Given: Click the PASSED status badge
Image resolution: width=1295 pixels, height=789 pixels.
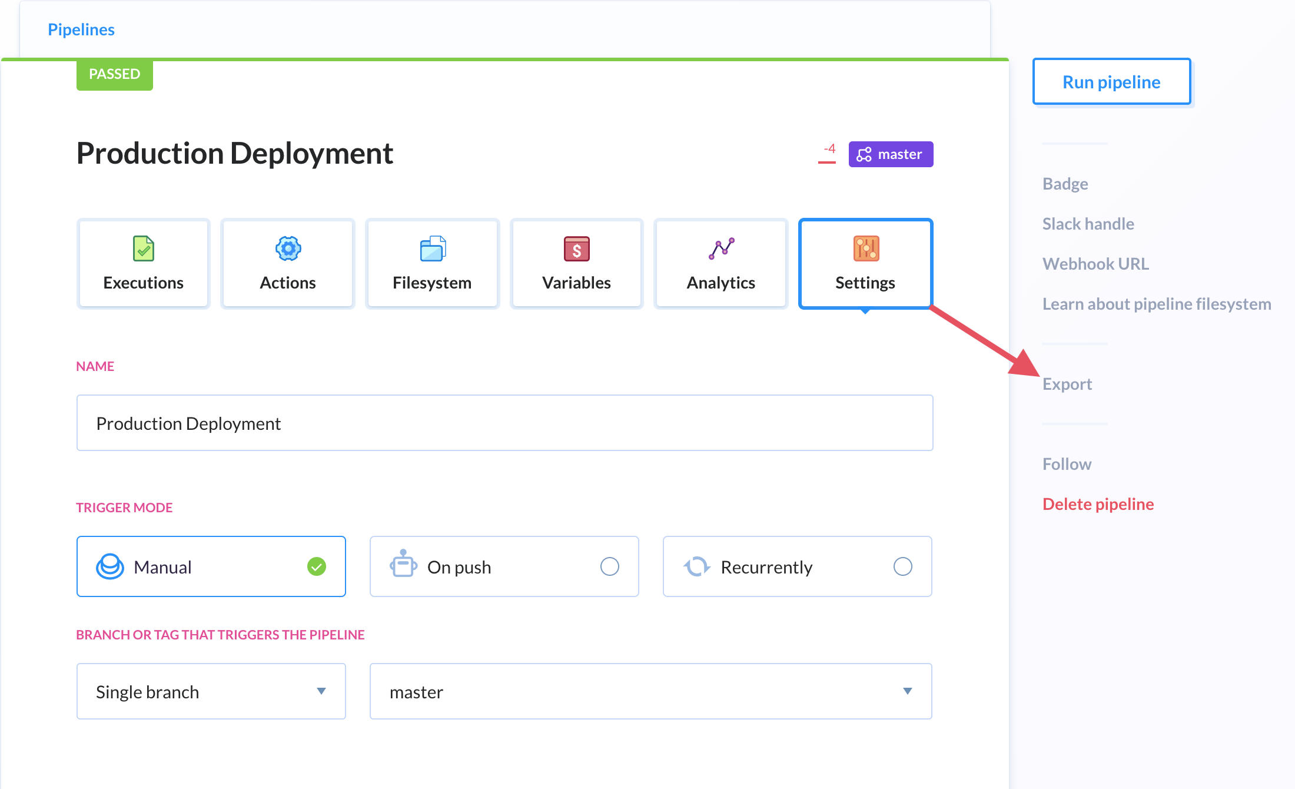Looking at the screenshot, I should coord(113,74).
